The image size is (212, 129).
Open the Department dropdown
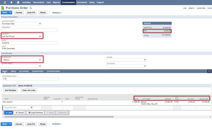[22, 66]
